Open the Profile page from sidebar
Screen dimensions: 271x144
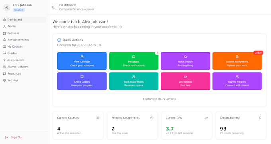(24, 26)
